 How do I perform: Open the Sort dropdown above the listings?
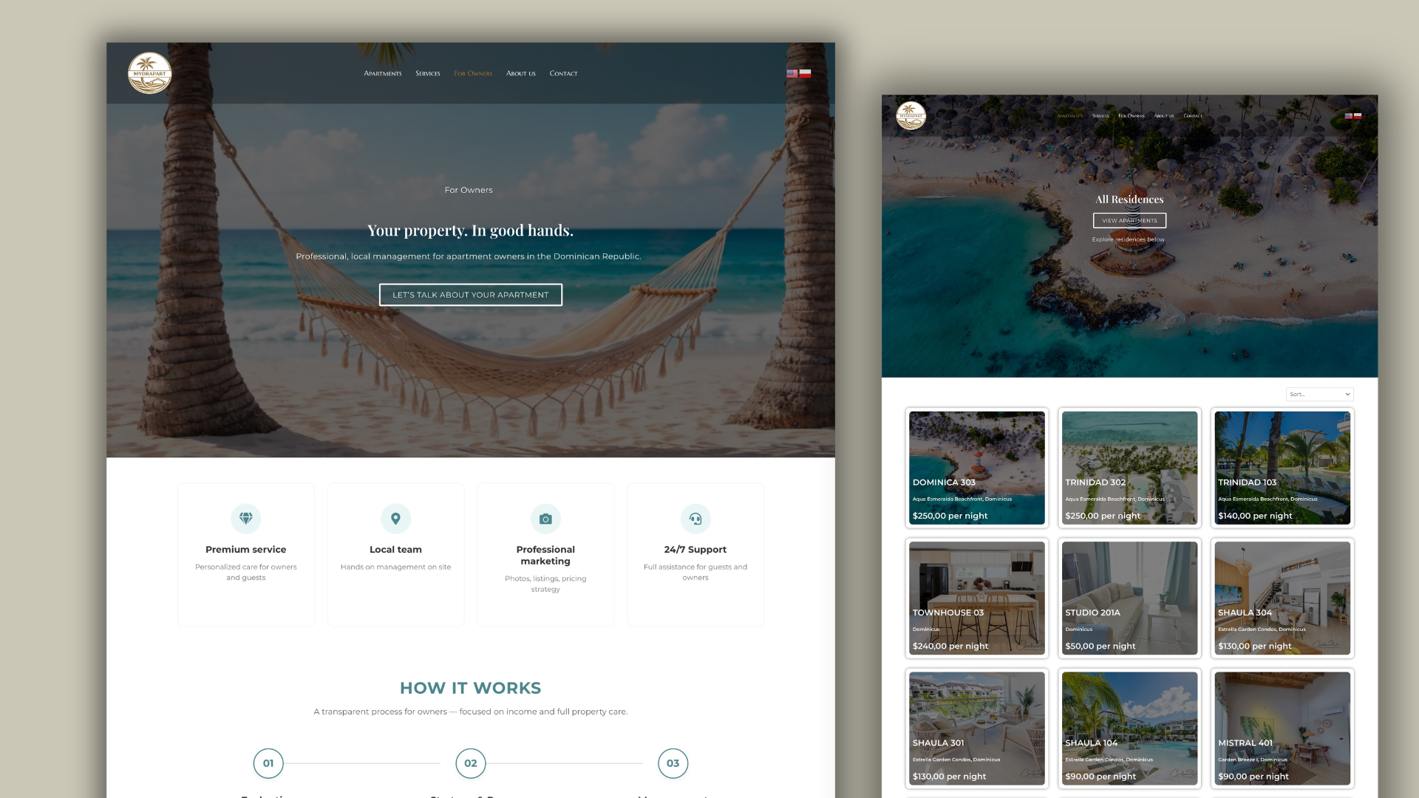click(1319, 395)
